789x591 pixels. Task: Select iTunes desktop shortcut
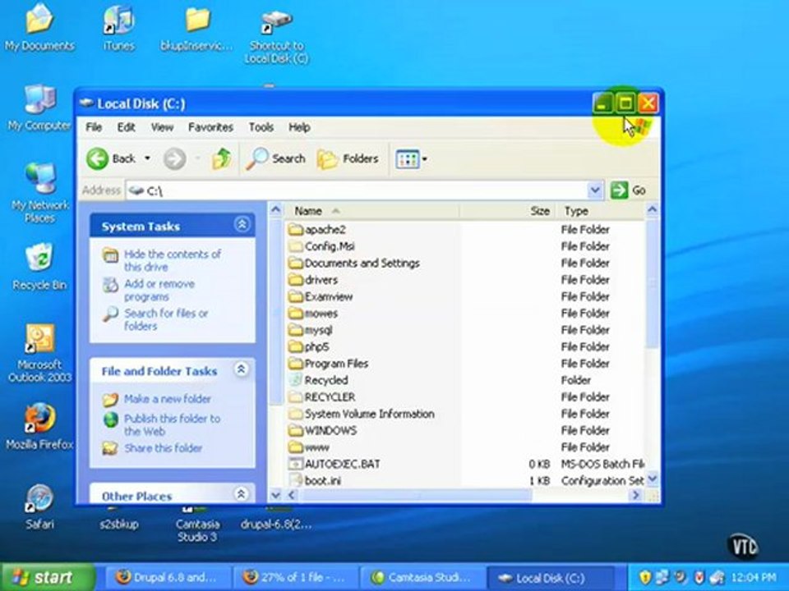(x=118, y=28)
